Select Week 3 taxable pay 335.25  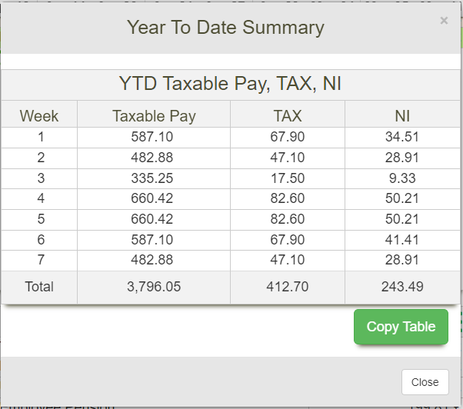[154, 178]
